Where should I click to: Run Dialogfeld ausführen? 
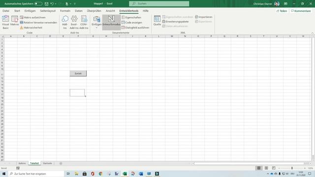pyautogui.click(x=135, y=28)
